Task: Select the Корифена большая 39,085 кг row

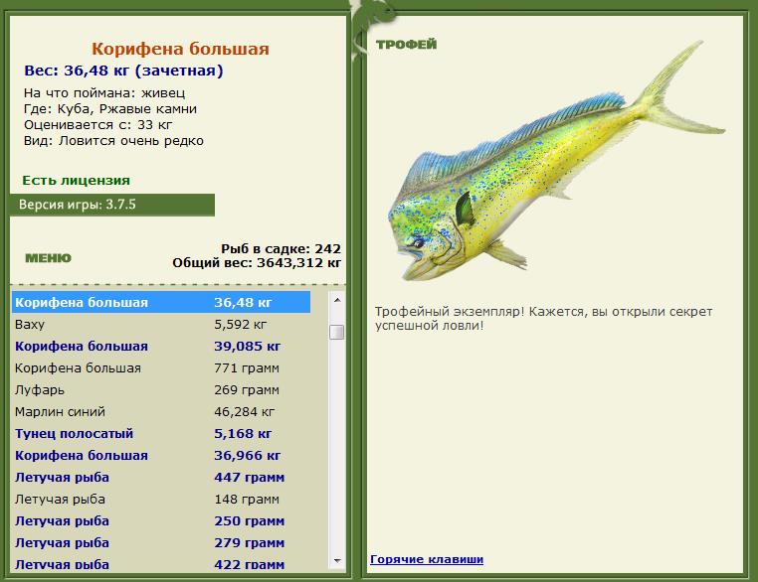Action: click(x=161, y=346)
